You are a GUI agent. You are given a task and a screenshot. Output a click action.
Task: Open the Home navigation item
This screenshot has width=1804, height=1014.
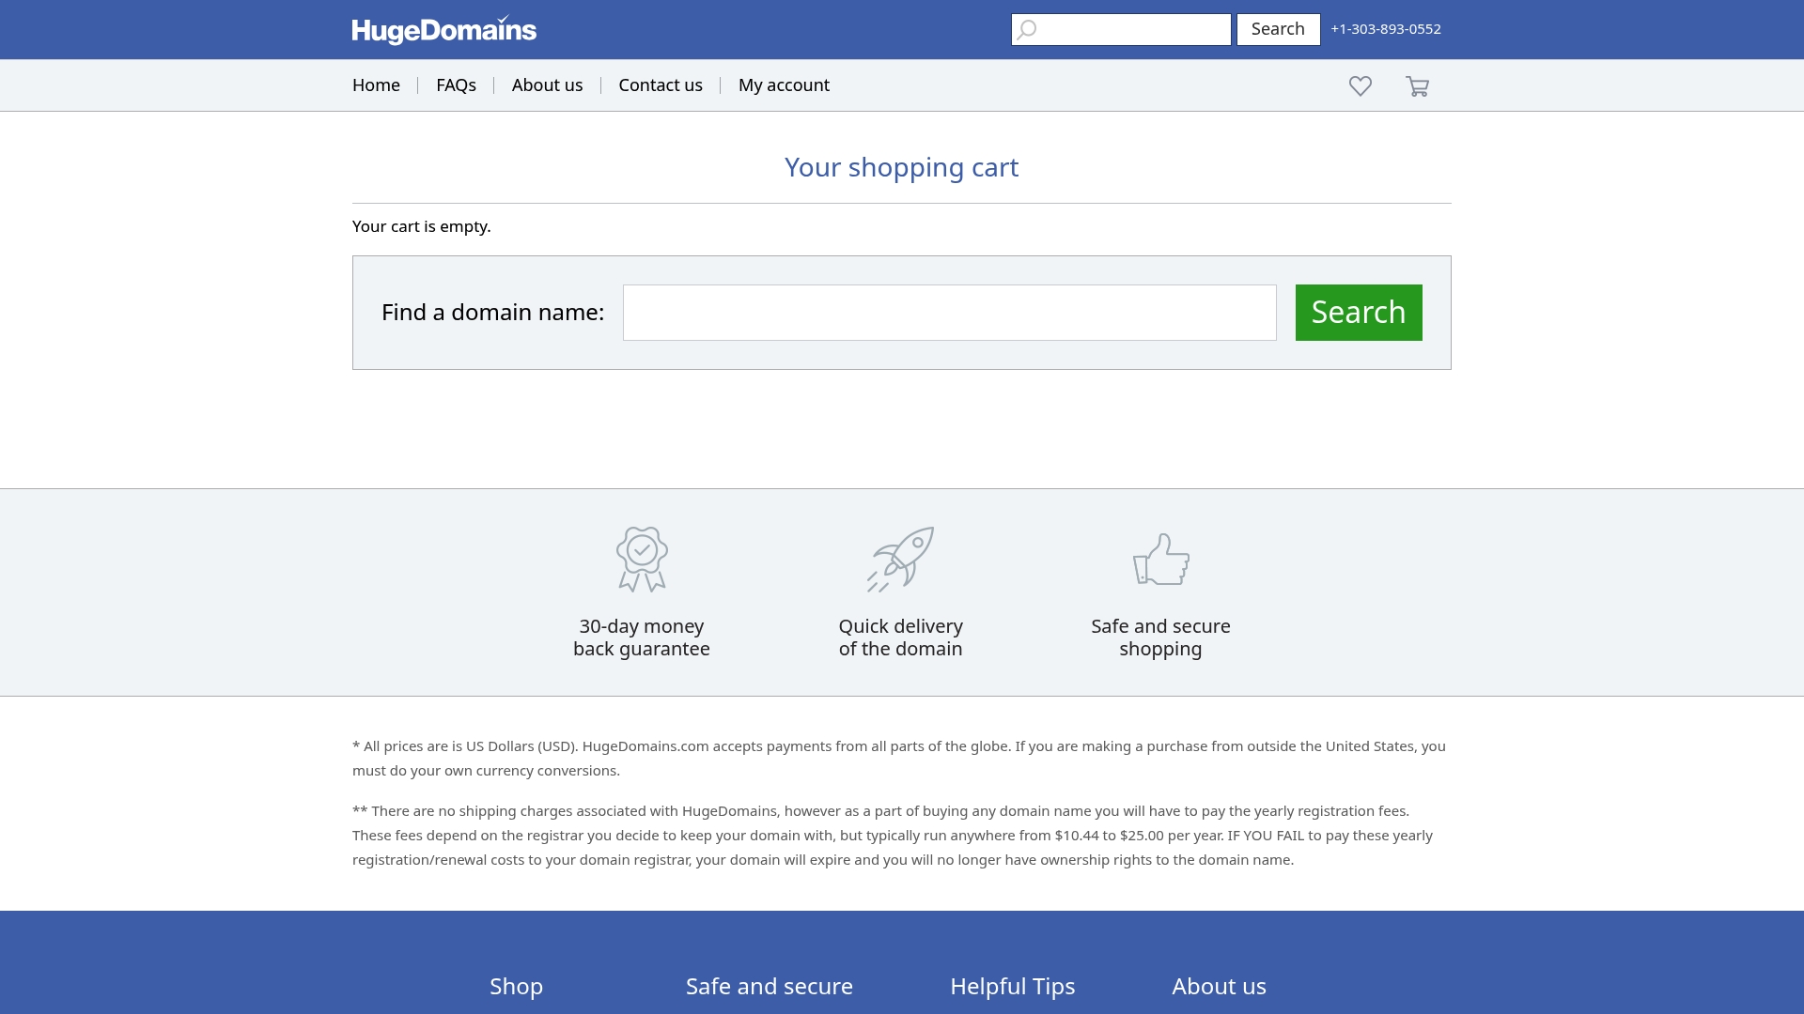pos(376,84)
